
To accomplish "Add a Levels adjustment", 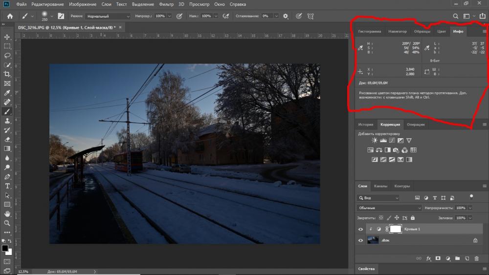I will pos(383,141).
